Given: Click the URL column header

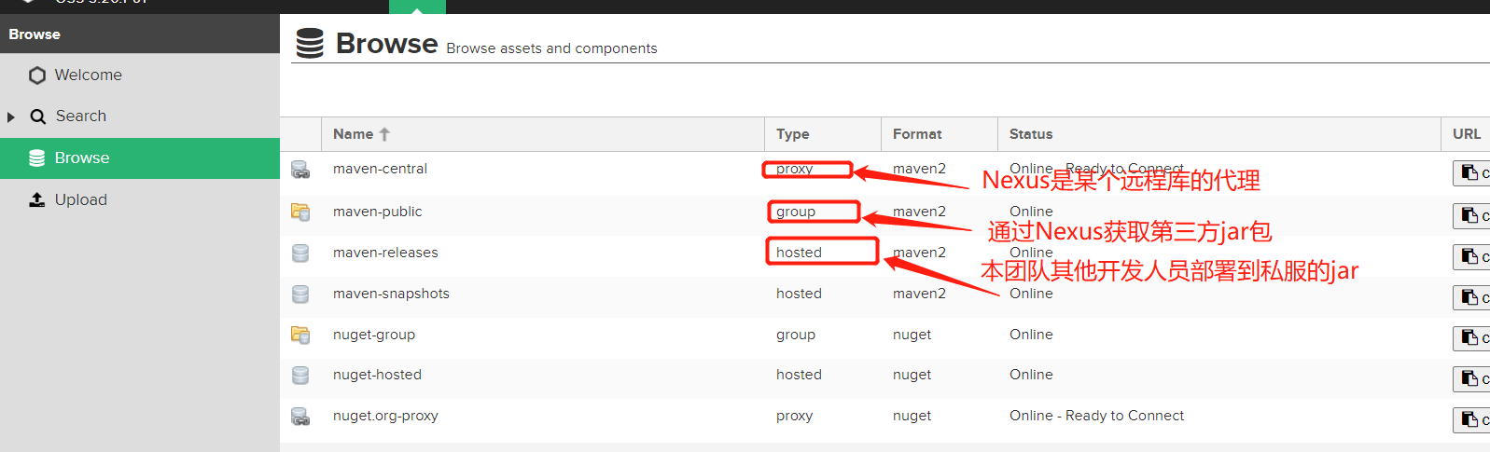Looking at the screenshot, I should (1466, 134).
